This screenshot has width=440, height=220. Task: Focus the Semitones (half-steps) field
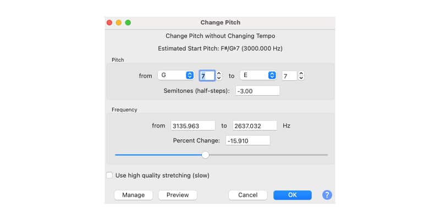[257, 91]
